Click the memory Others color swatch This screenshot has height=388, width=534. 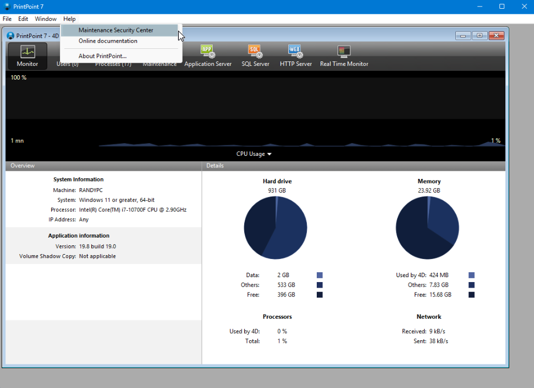471,285
